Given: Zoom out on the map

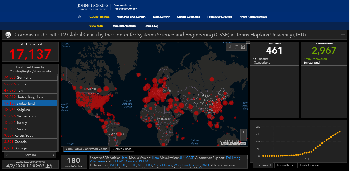Looking at the screenshot, I should [x=243, y=138].
